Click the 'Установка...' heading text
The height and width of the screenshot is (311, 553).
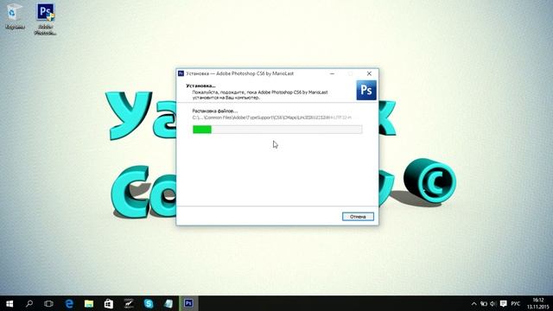pyautogui.click(x=200, y=86)
